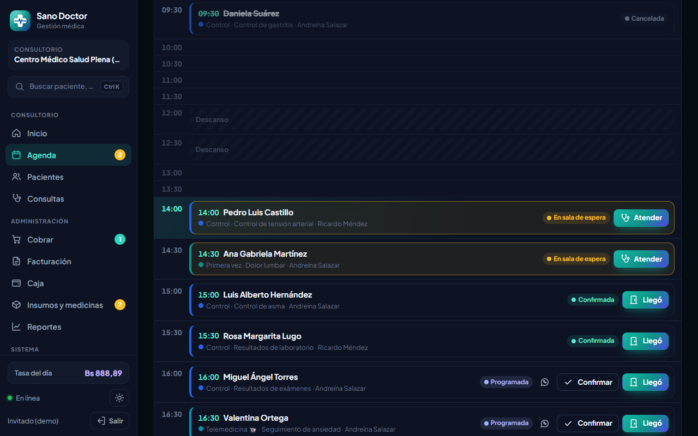Open the Consultorio selector Centro Médico Salud Plena
This screenshot has width=698, height=436.
[68, 55]
